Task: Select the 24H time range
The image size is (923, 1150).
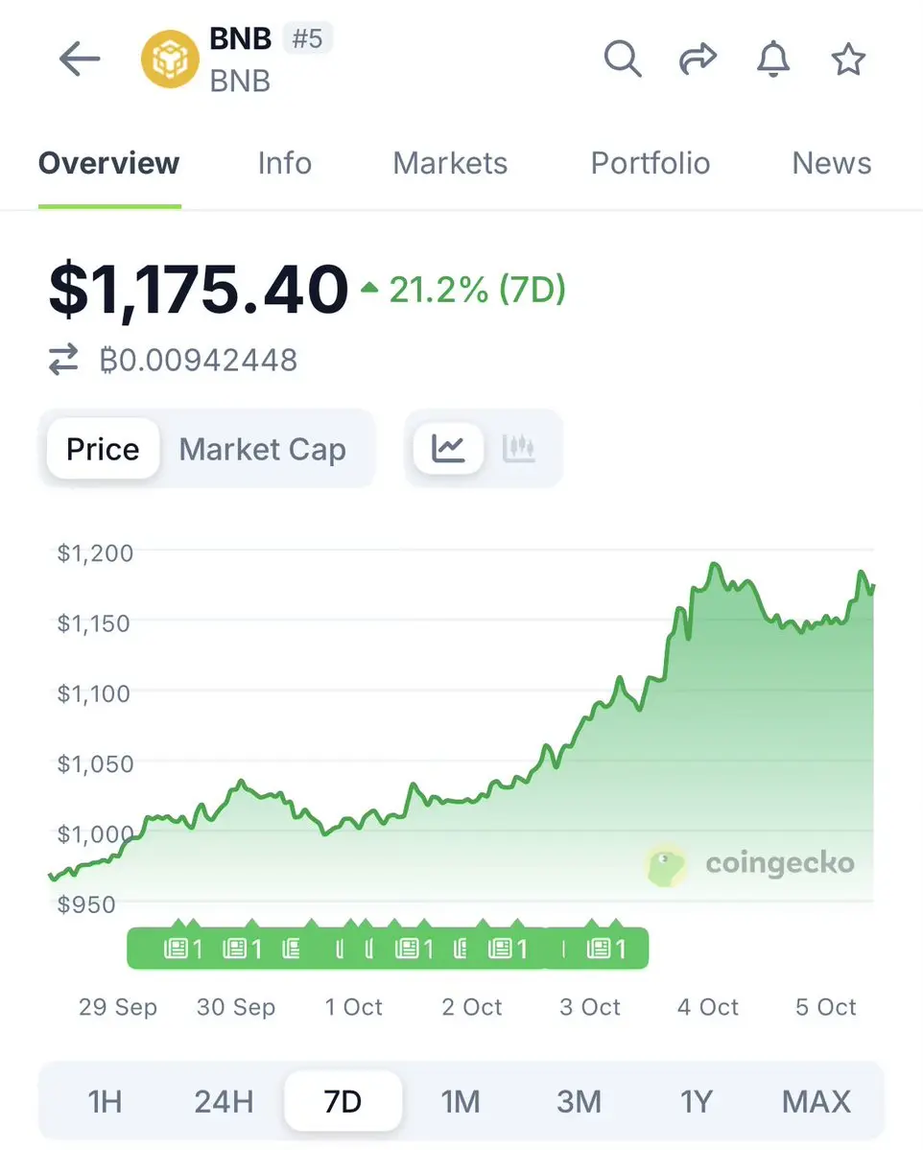Action: click(224, 1101)
